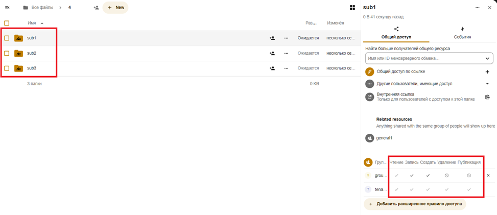Remove the group access rule row

click(488, 175)
